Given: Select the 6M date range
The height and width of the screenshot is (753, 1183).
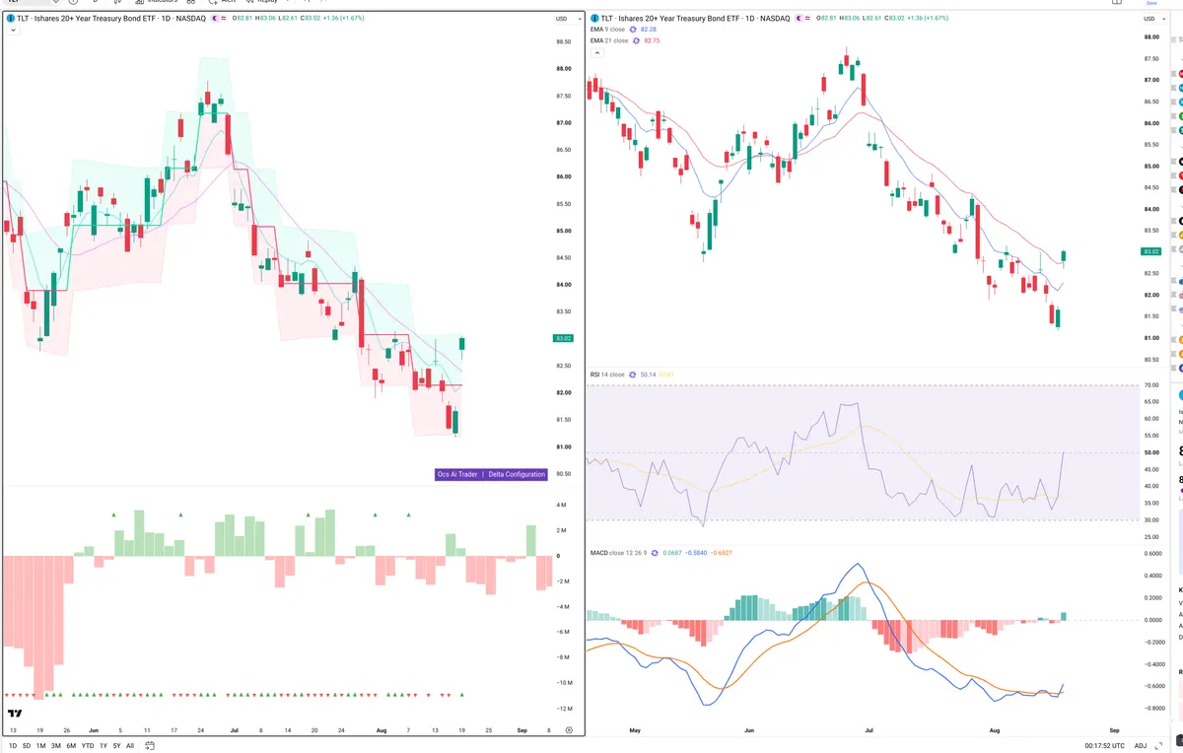Looking at the screenshot, I should coord(71,745).
